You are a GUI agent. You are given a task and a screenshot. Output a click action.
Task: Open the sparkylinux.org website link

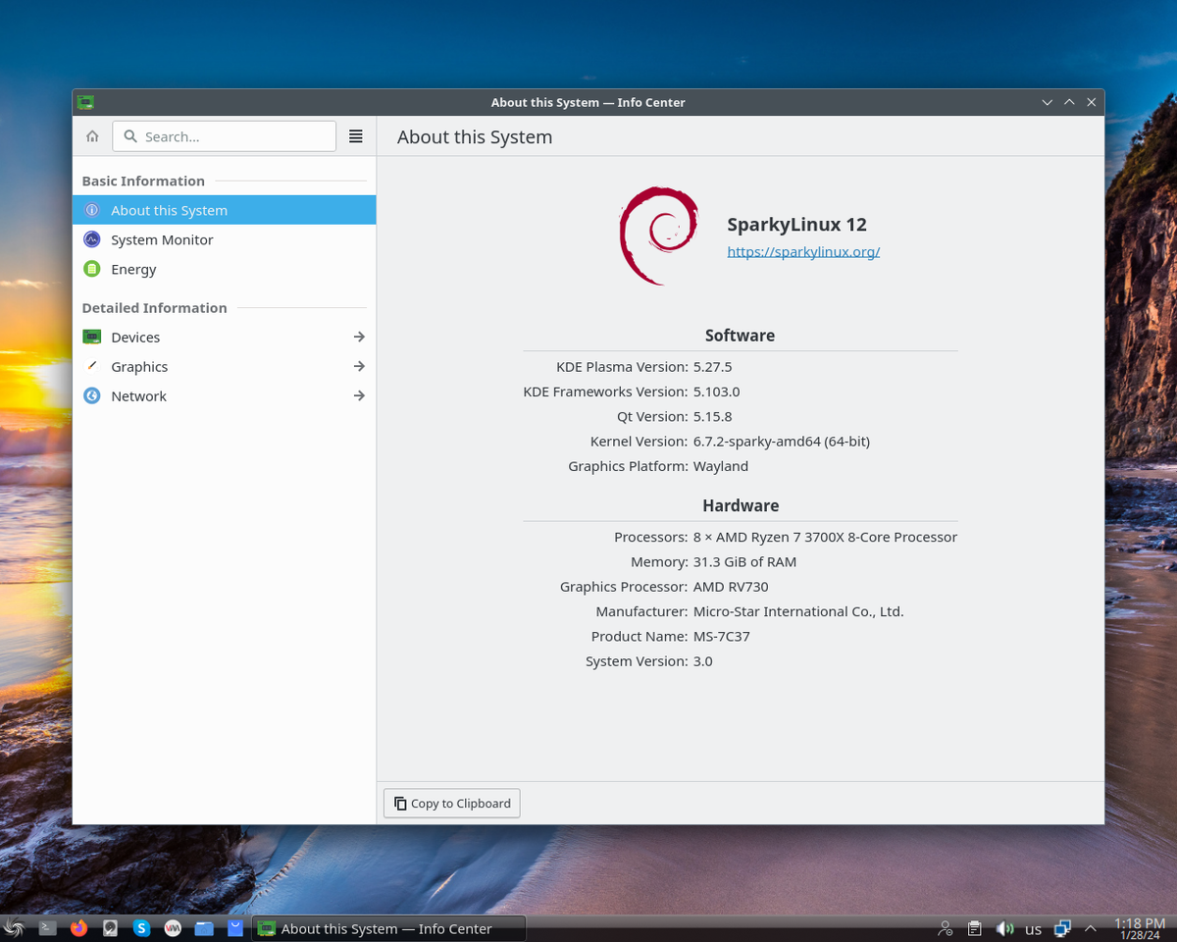coord(802,251)
